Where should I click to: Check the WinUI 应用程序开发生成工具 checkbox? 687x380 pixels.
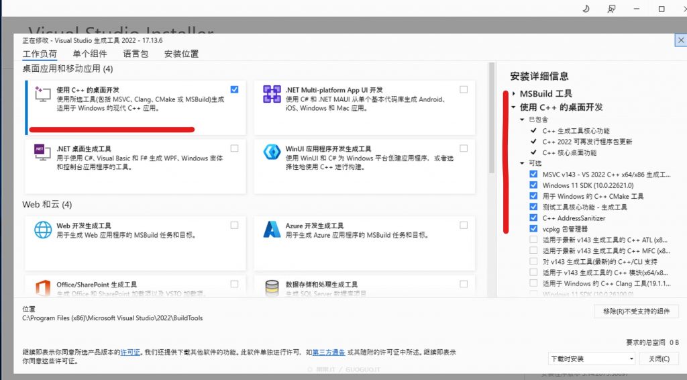tap(464, 148)
